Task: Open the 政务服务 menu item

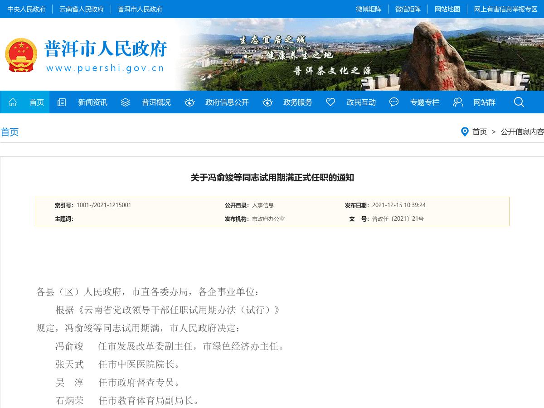Action: pyautogui.click(x=297, y=102)
